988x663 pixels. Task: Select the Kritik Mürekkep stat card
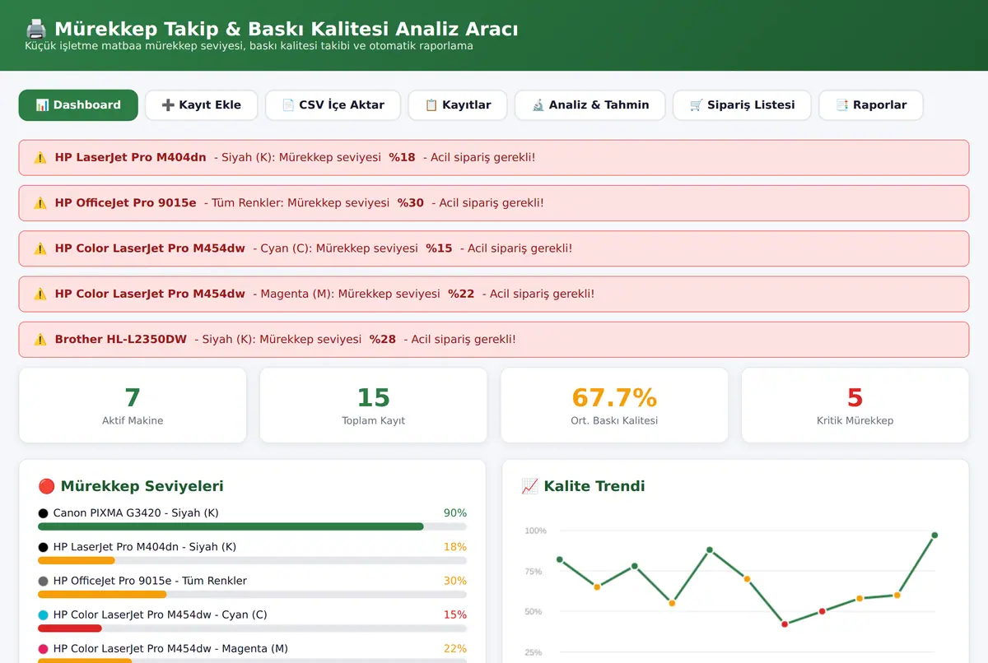coord(855,405)
